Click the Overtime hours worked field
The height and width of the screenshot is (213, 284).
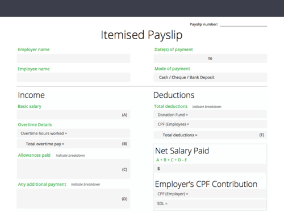74,133
